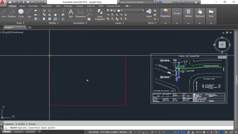Switch to the Annotate ribbon tab
This screenshot has height=134, width=238.
coord(33,6)
